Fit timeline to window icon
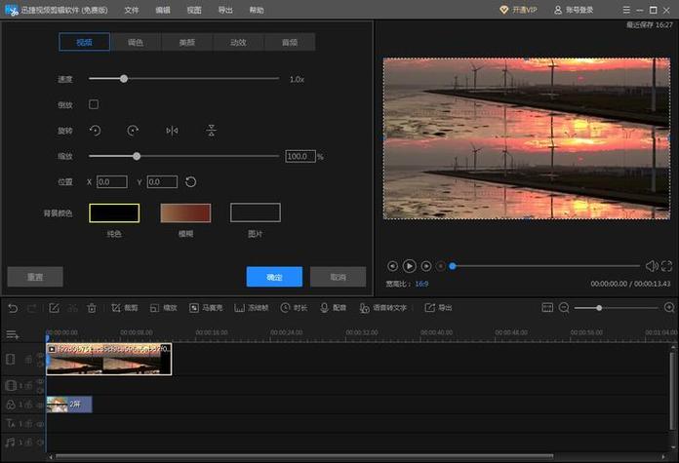 547,308
